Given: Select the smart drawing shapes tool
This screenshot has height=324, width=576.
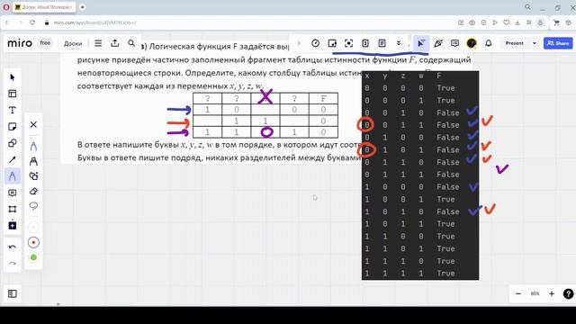Looking at the screenshot, I should (x=33, y=176).
